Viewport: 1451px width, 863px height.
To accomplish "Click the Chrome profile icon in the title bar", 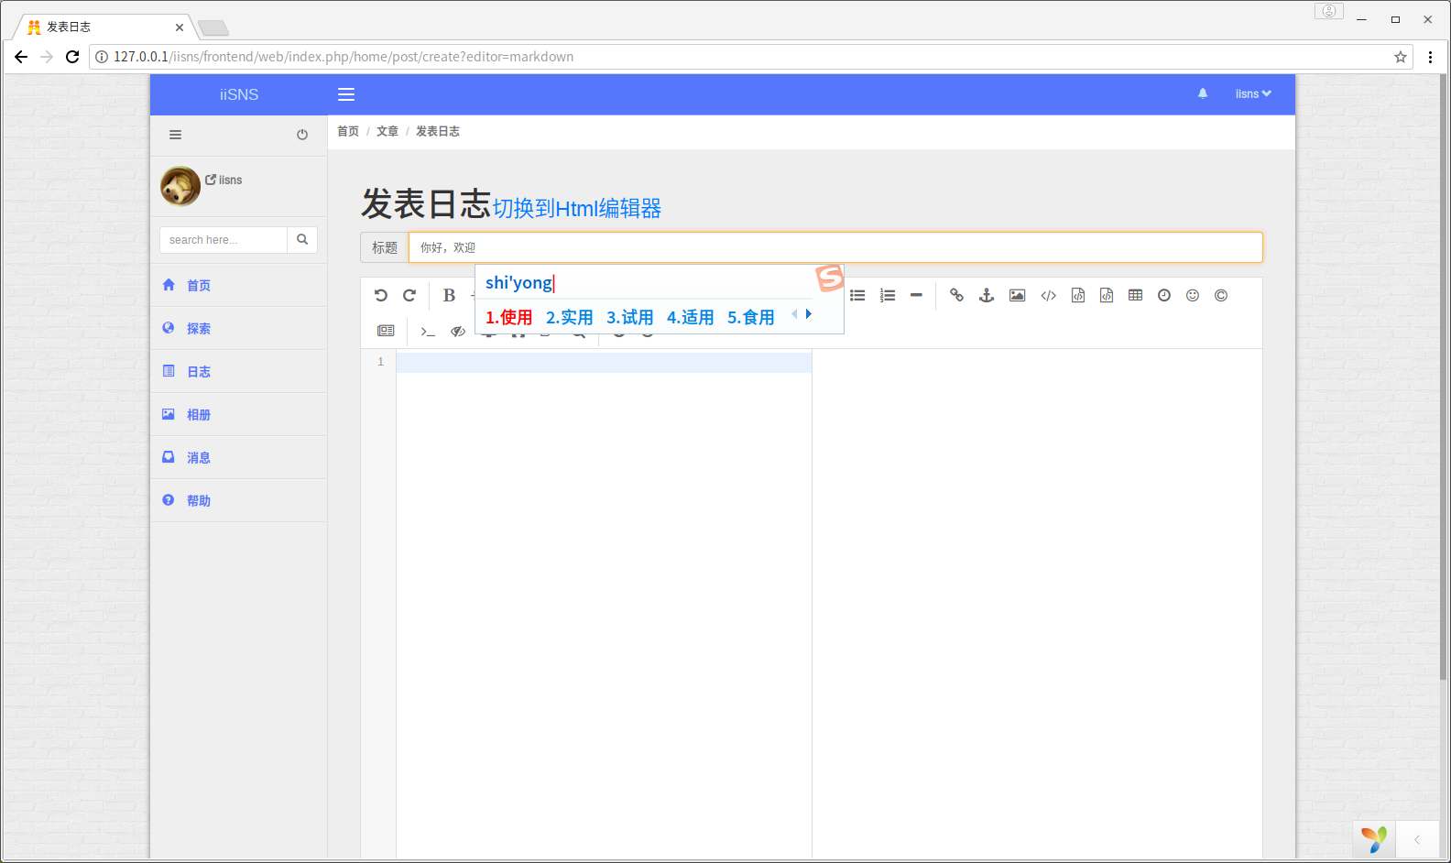I will pyautogui.click(x=1329, y=11).
